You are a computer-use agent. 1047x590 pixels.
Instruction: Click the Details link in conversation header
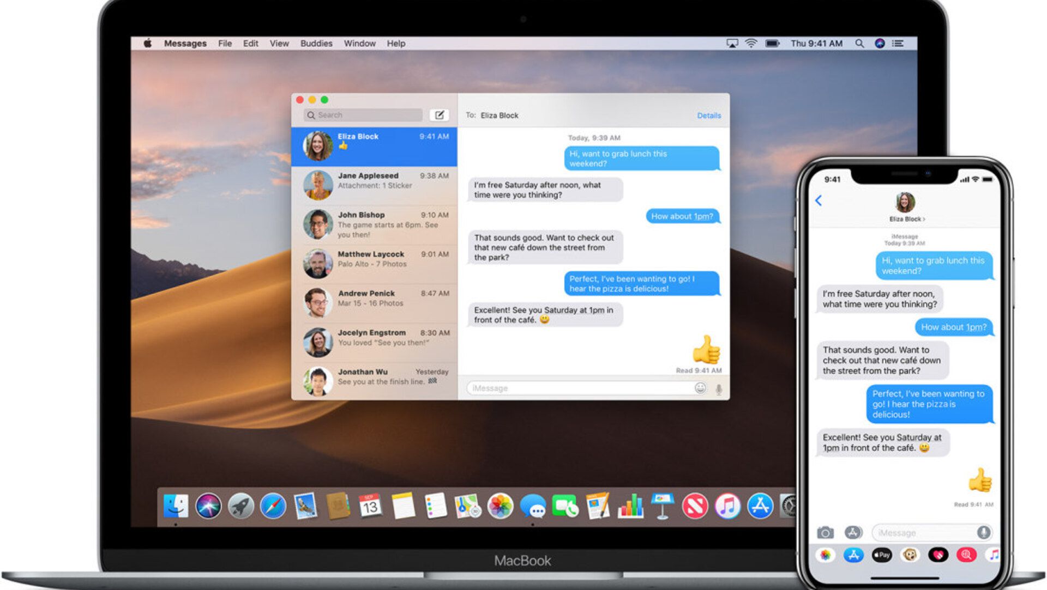point(709,115)
